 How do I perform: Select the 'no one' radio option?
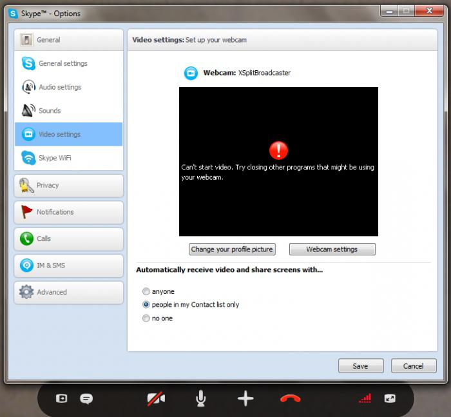(146, 318)
